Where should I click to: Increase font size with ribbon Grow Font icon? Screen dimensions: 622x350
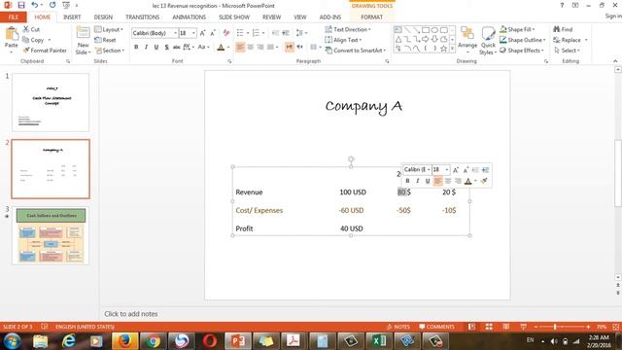(203, 33)
